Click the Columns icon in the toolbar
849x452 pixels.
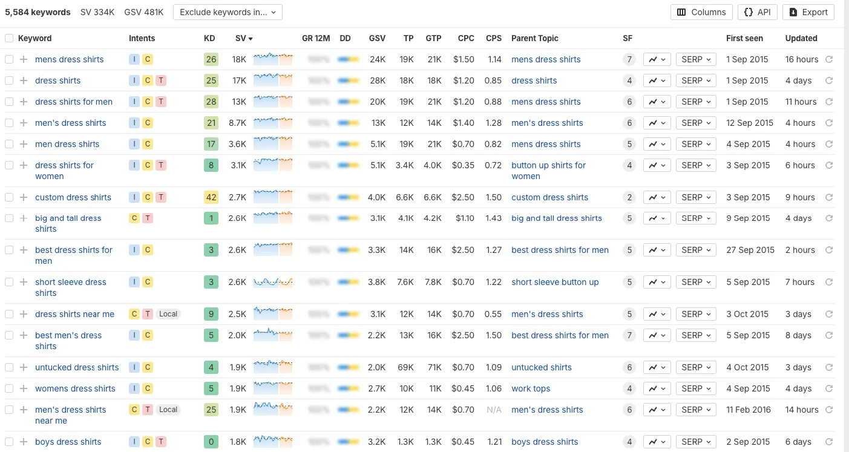[701, 11]
